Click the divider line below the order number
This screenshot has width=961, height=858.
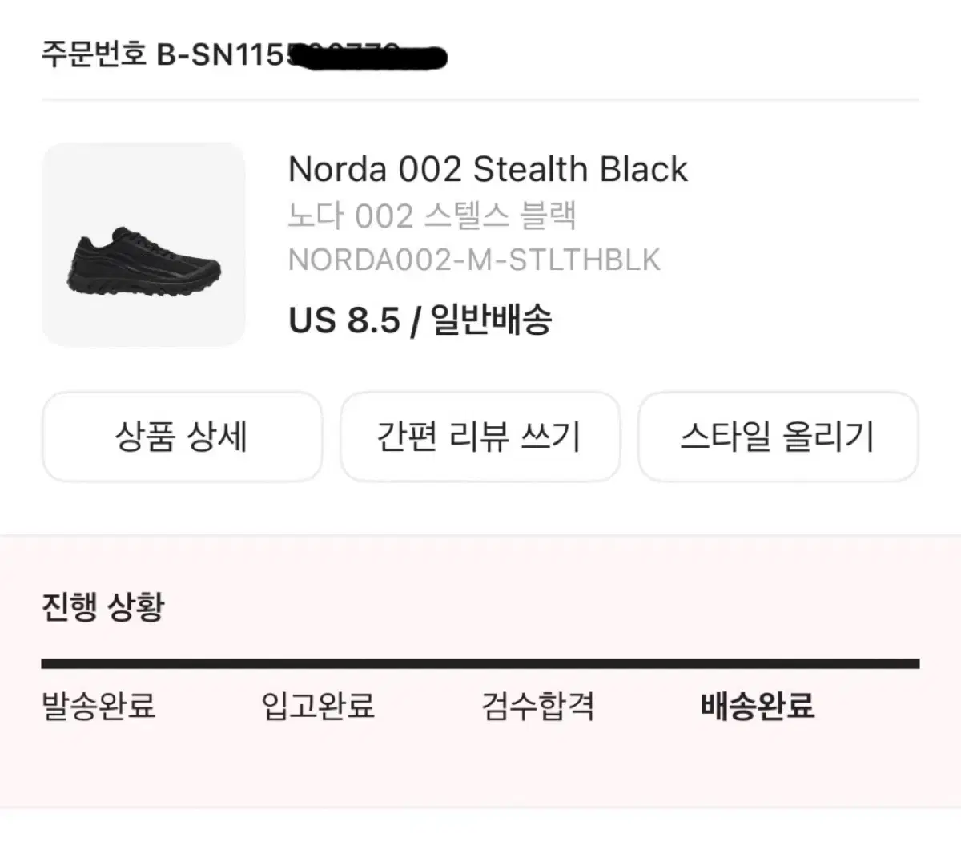tap(480, 100)
